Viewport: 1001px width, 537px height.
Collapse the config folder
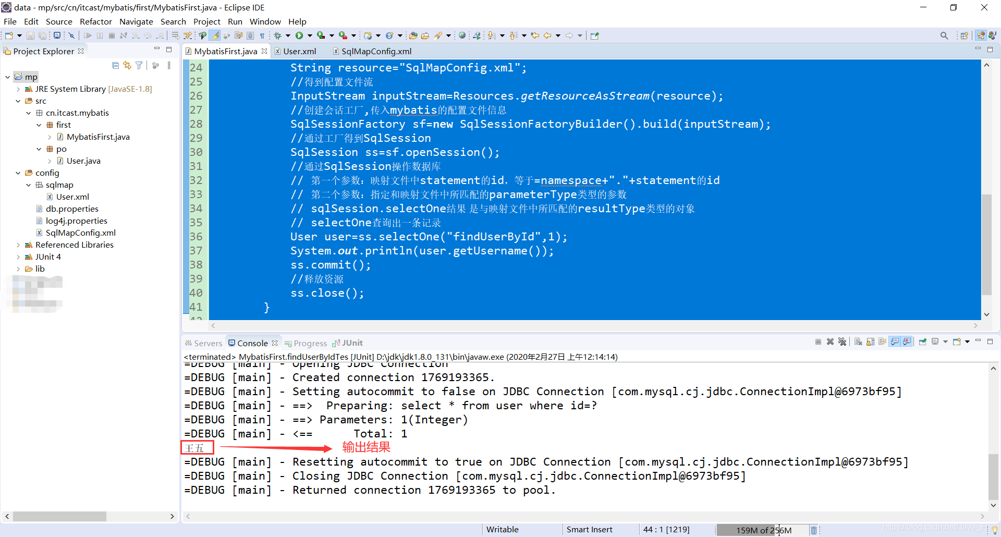pyautogui.click(x=18, y=173)
